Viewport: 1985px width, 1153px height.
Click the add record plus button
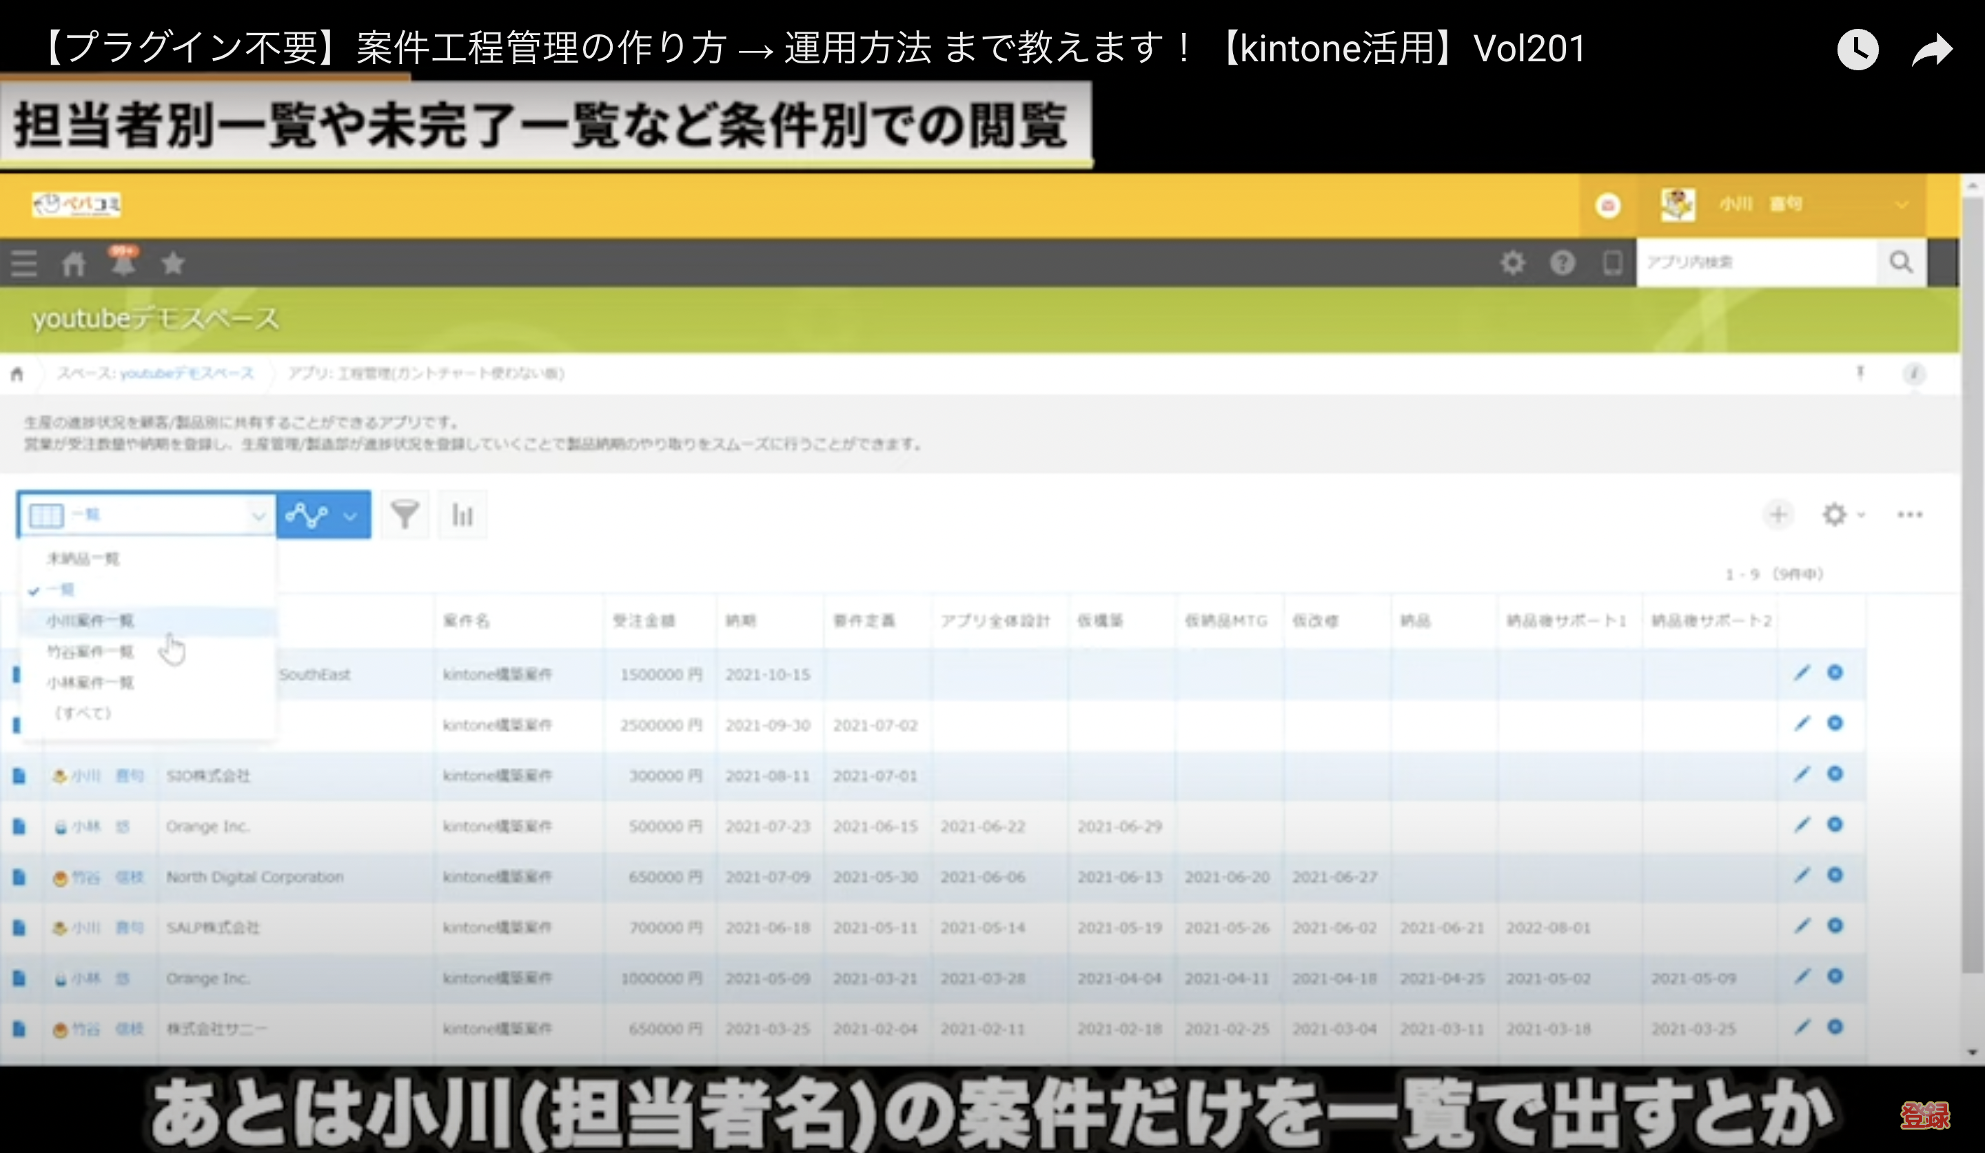pos(1778,515)
